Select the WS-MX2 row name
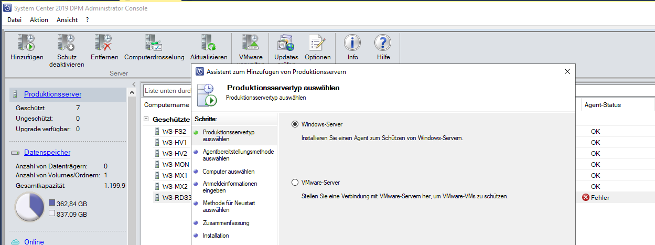The height and width of the screenshot is (245, 655). click(175, 186)
